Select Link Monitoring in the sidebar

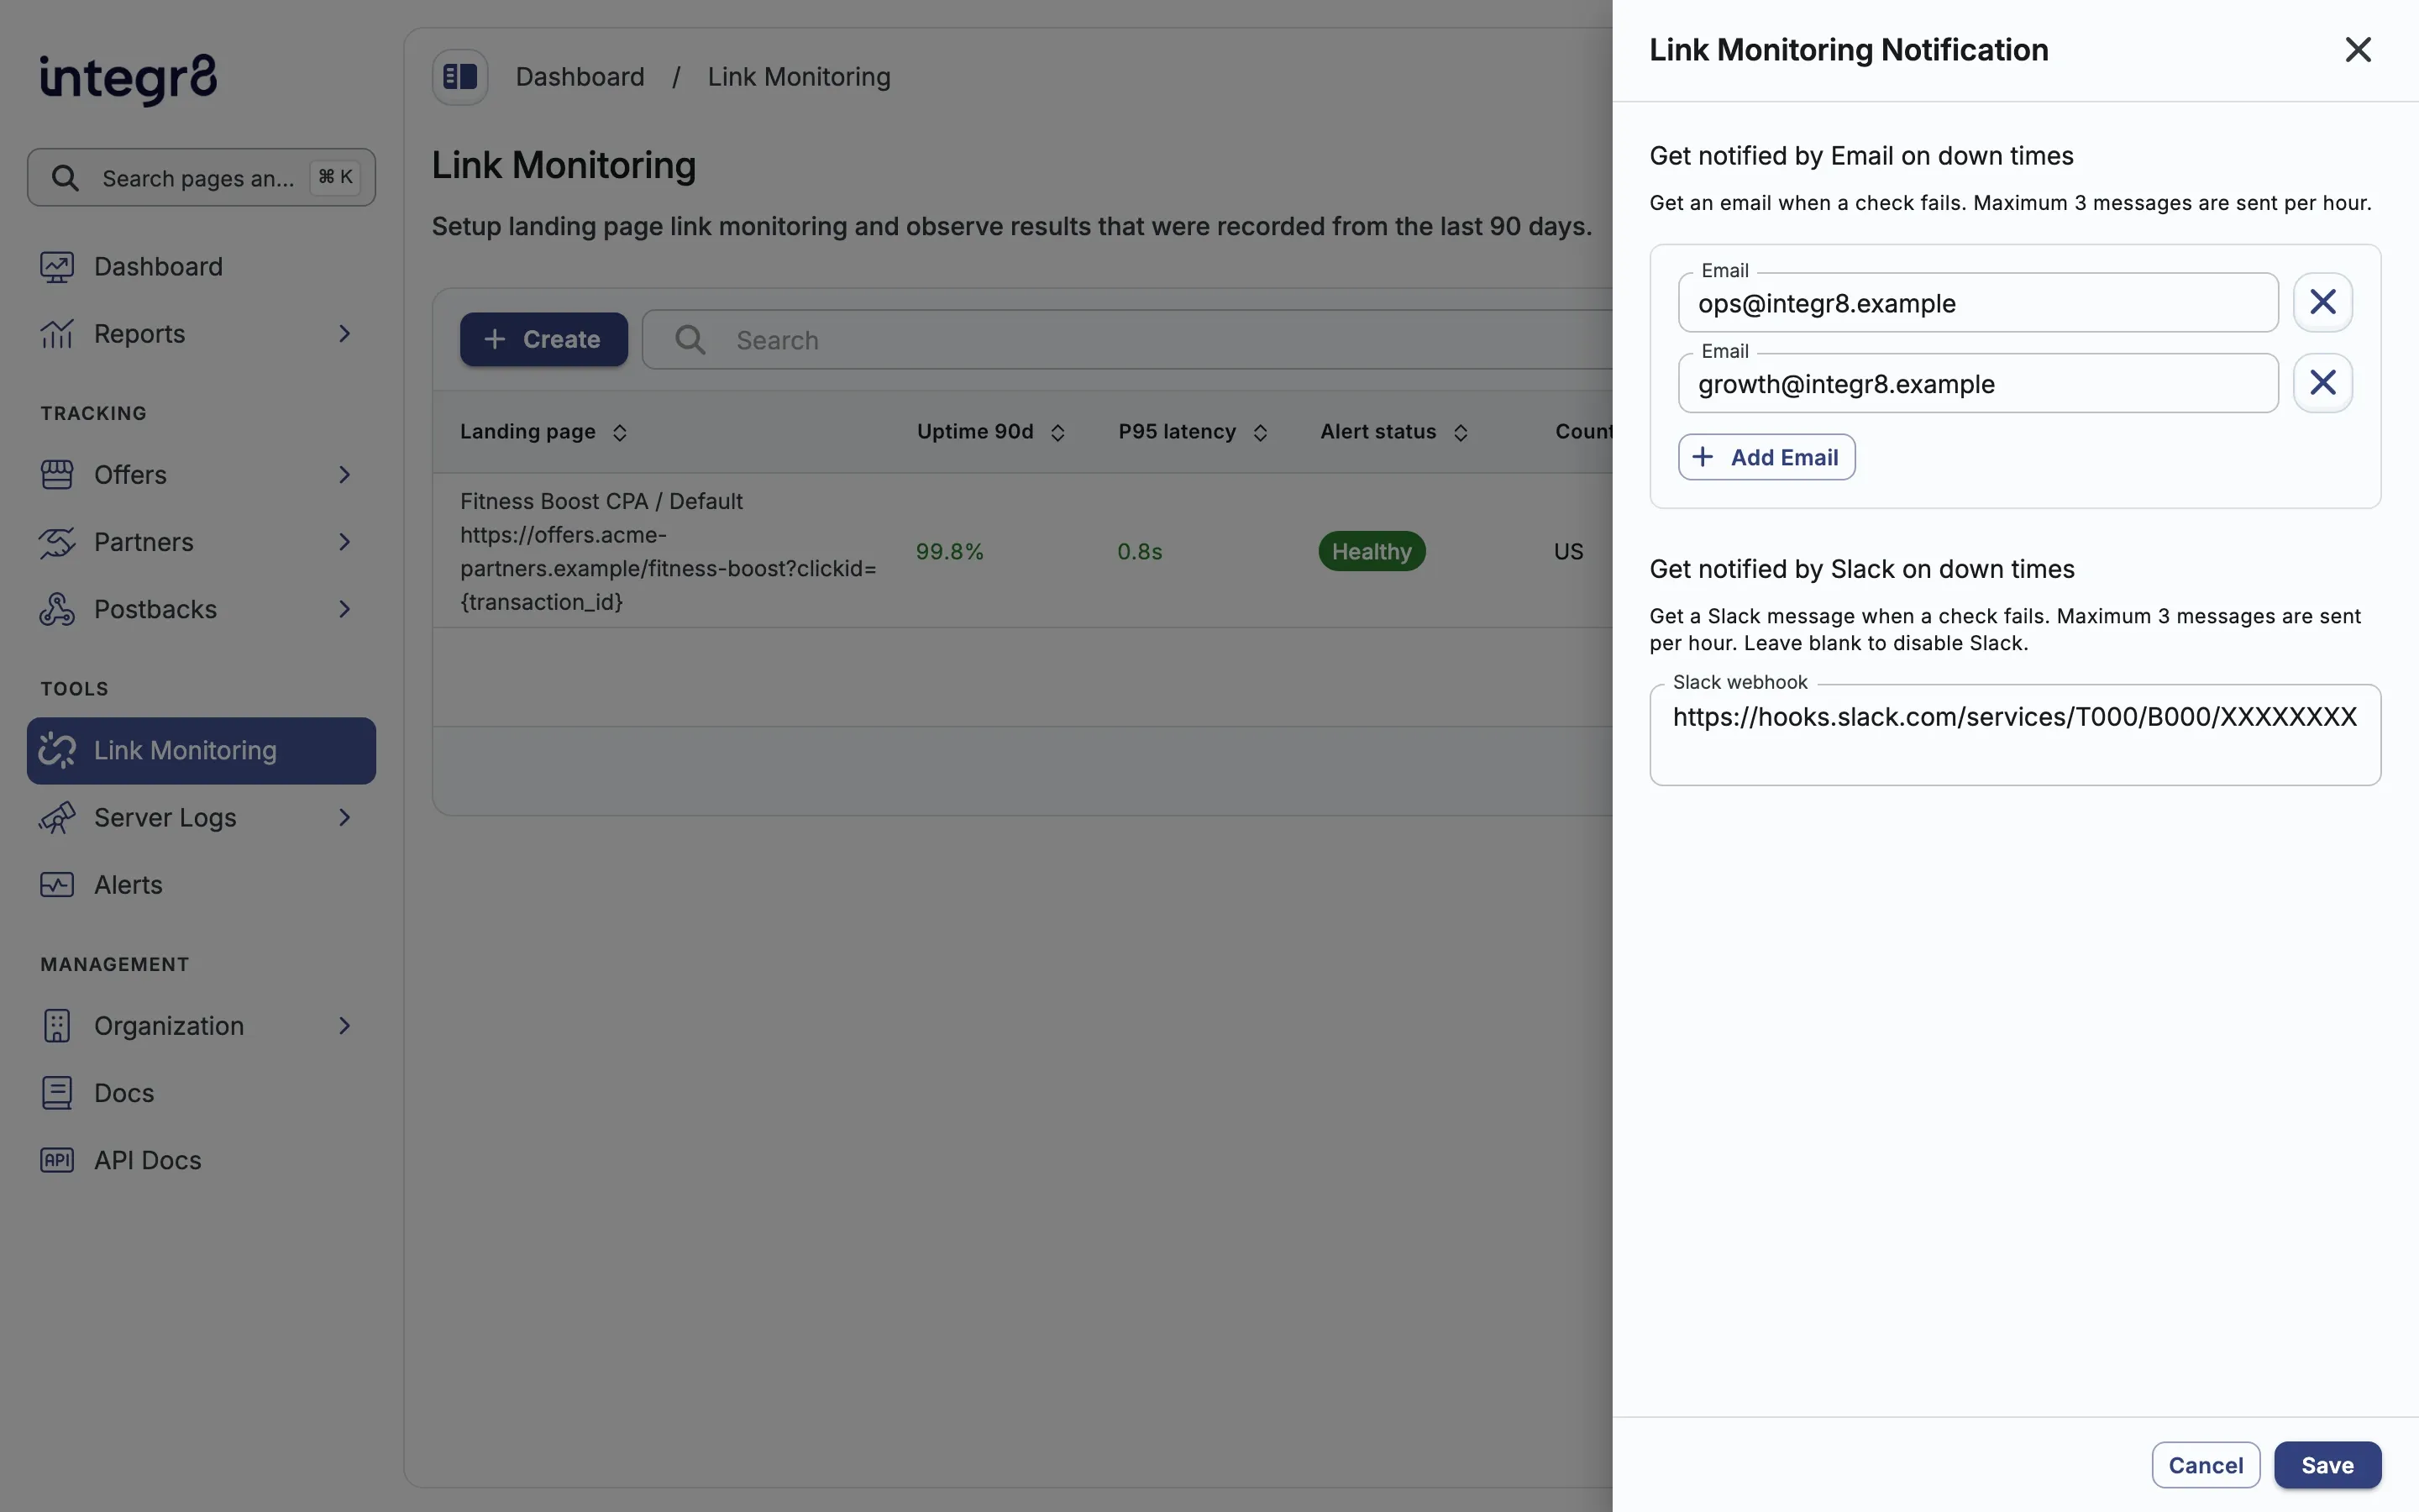pos(201,751)
